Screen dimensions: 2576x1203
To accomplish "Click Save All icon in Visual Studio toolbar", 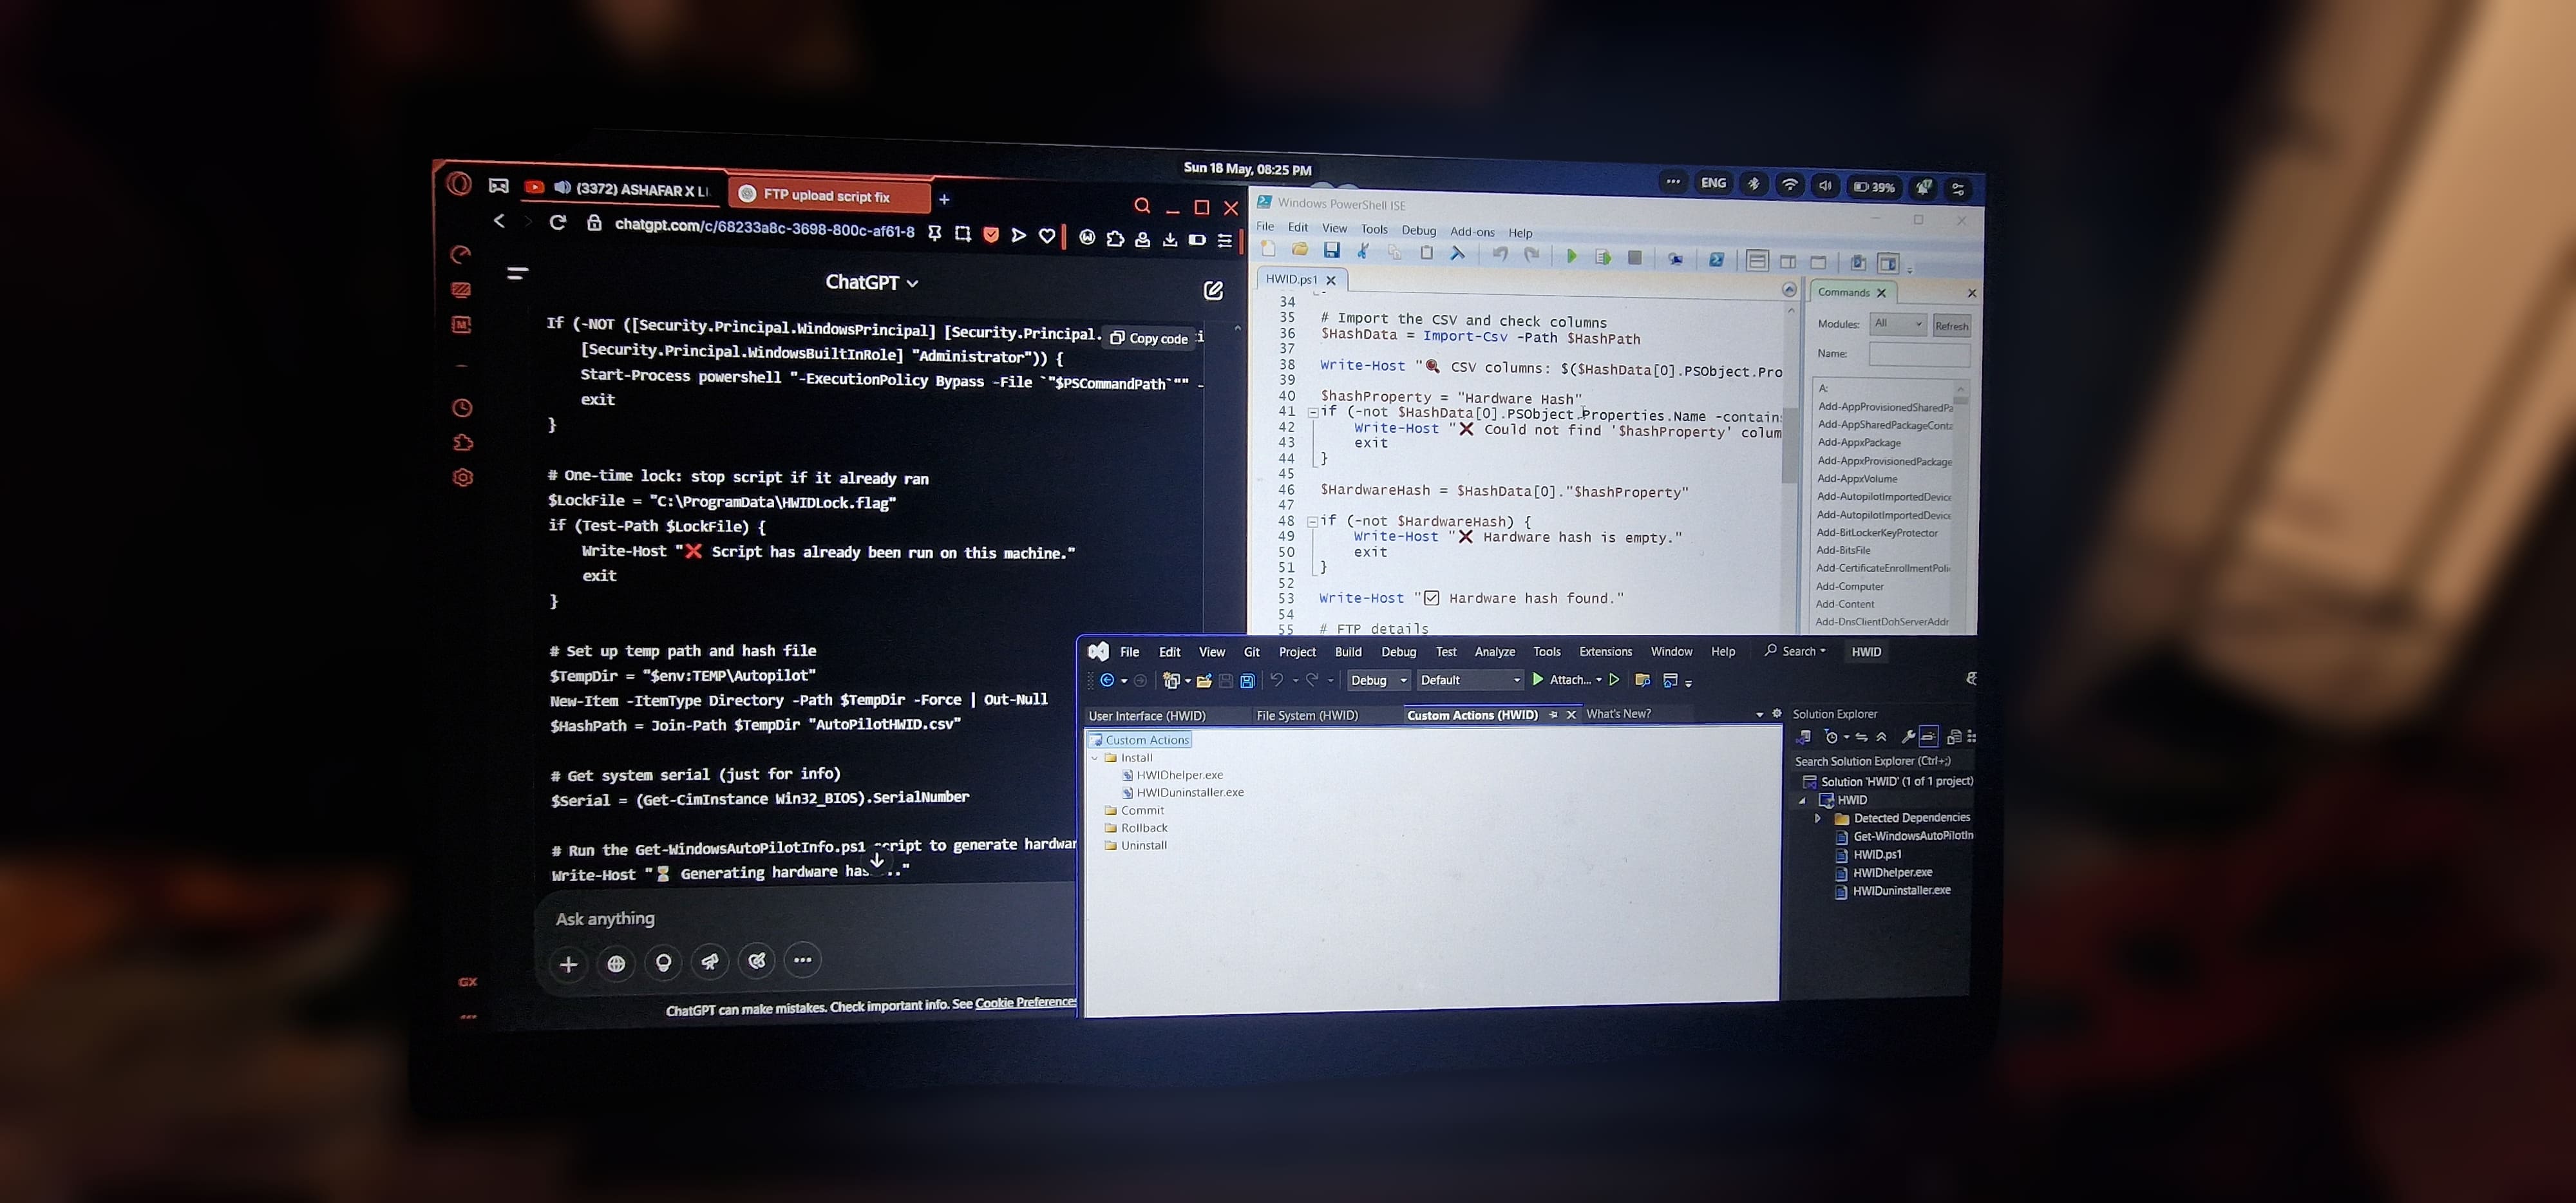I will click(x=1247, y=681).
